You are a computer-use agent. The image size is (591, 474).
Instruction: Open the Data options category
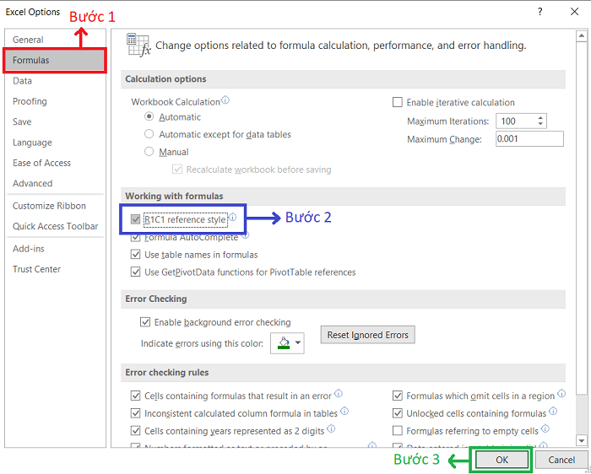tap(55, 81)
